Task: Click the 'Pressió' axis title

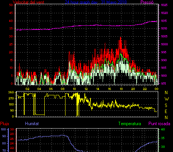Action: pyautogui.click(x=147, y=2)
